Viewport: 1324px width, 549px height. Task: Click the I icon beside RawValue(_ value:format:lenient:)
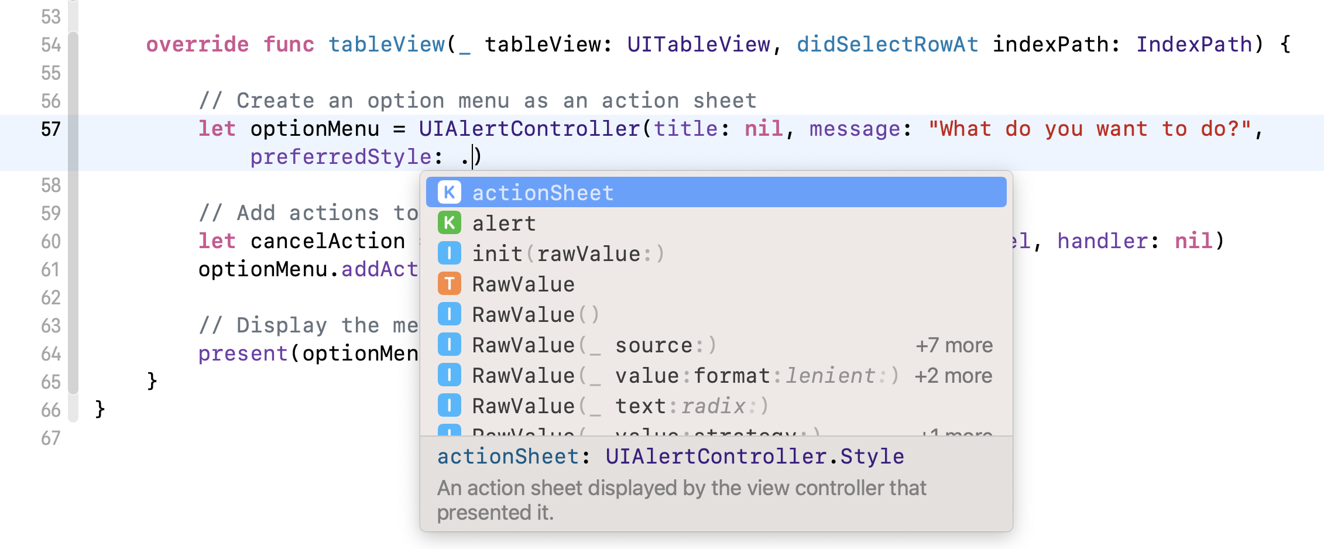tap(449, 375)
